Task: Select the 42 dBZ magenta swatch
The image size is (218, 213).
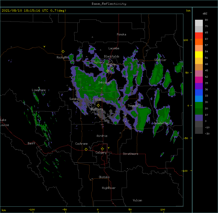Action: pos(199,80)
